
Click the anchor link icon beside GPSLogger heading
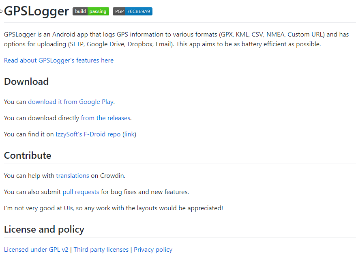[1, 11]
